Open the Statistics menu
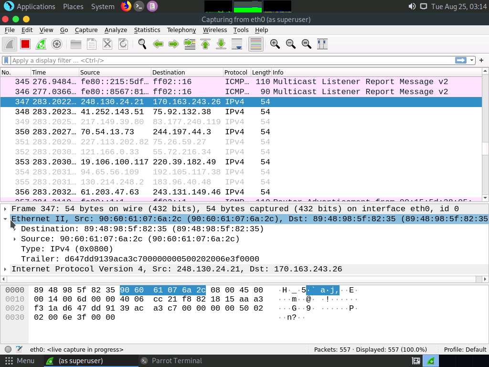Viewport: 489px width, 367px height. click(147, 30)
